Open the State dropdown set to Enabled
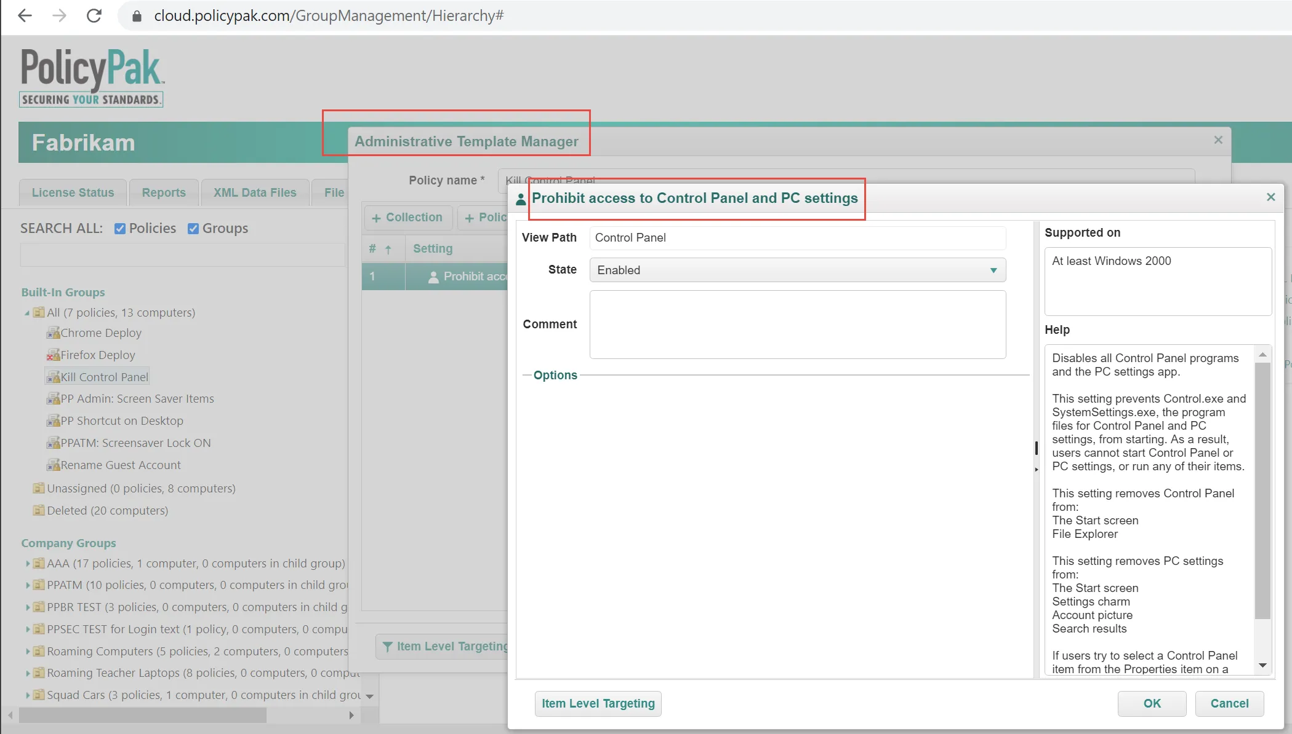Image resolution: width=1292 pixels, height=734 pixels. click(x=797, y=270)
